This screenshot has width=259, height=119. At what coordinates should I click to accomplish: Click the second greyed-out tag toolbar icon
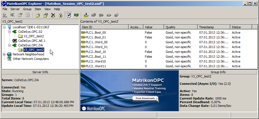coord(101,15)
